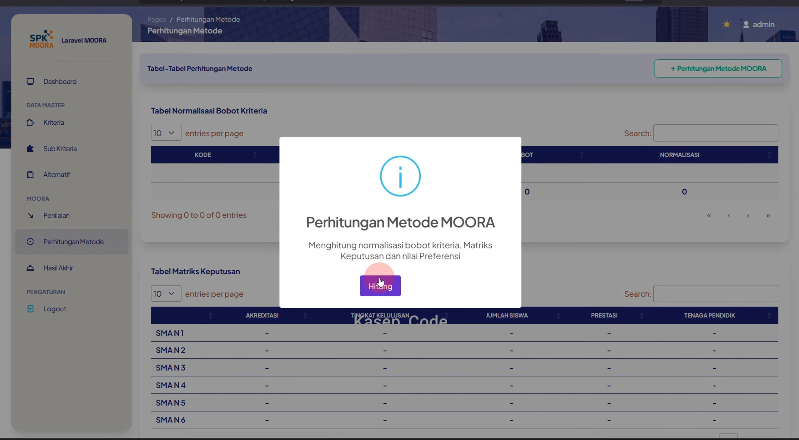The image size is (799, 440).
Task: Go to first page with « arrow
Action: [x=709, y=216]
